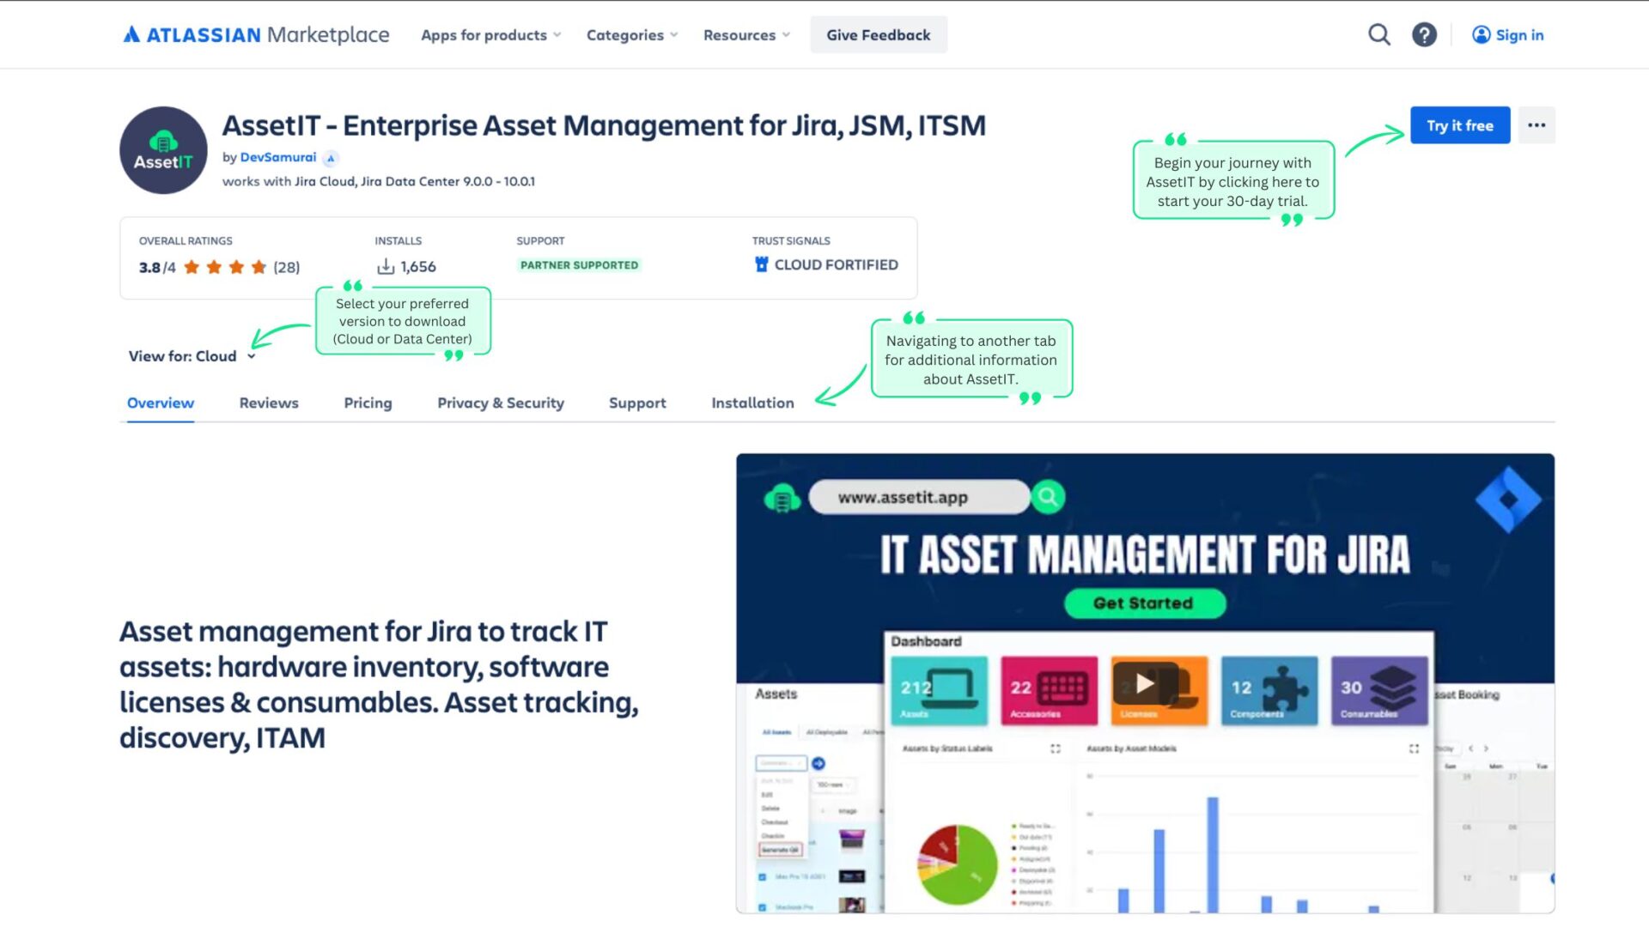
Task: Click the DevSamurai developer link
Action: pyautogui.click(x=277, y=156)
